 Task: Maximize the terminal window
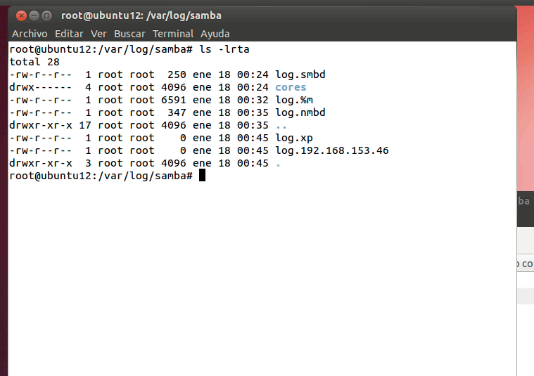coord(46,15)
